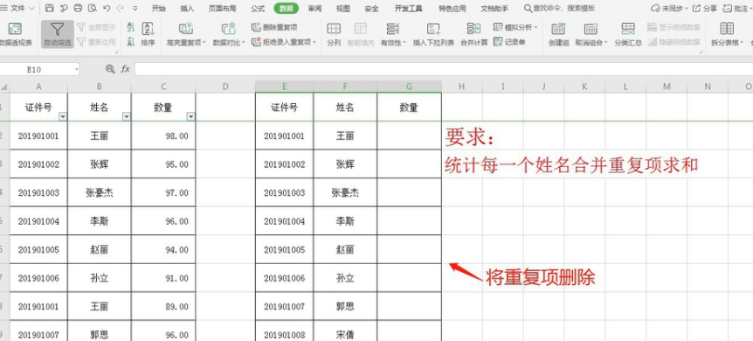The width and height of the screenshot is (753, 341).
Task: Open Print Preview from quick access toolbar
Action: tap(93, 8)
